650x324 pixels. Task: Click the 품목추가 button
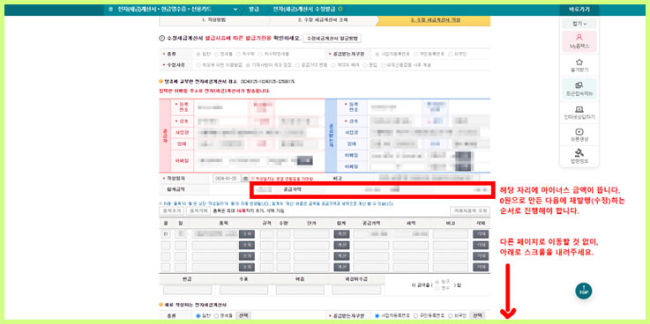tap(171, 210)
